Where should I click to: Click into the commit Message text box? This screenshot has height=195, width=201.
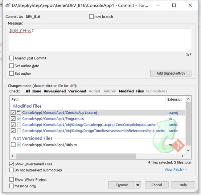click(100, 40)
